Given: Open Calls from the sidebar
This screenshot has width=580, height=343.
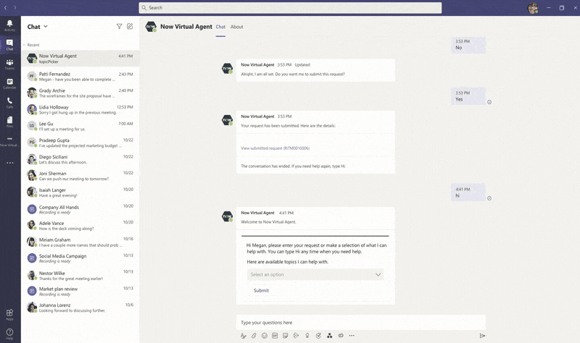Looking at the screenshot, I should click(x=9, y=102).
